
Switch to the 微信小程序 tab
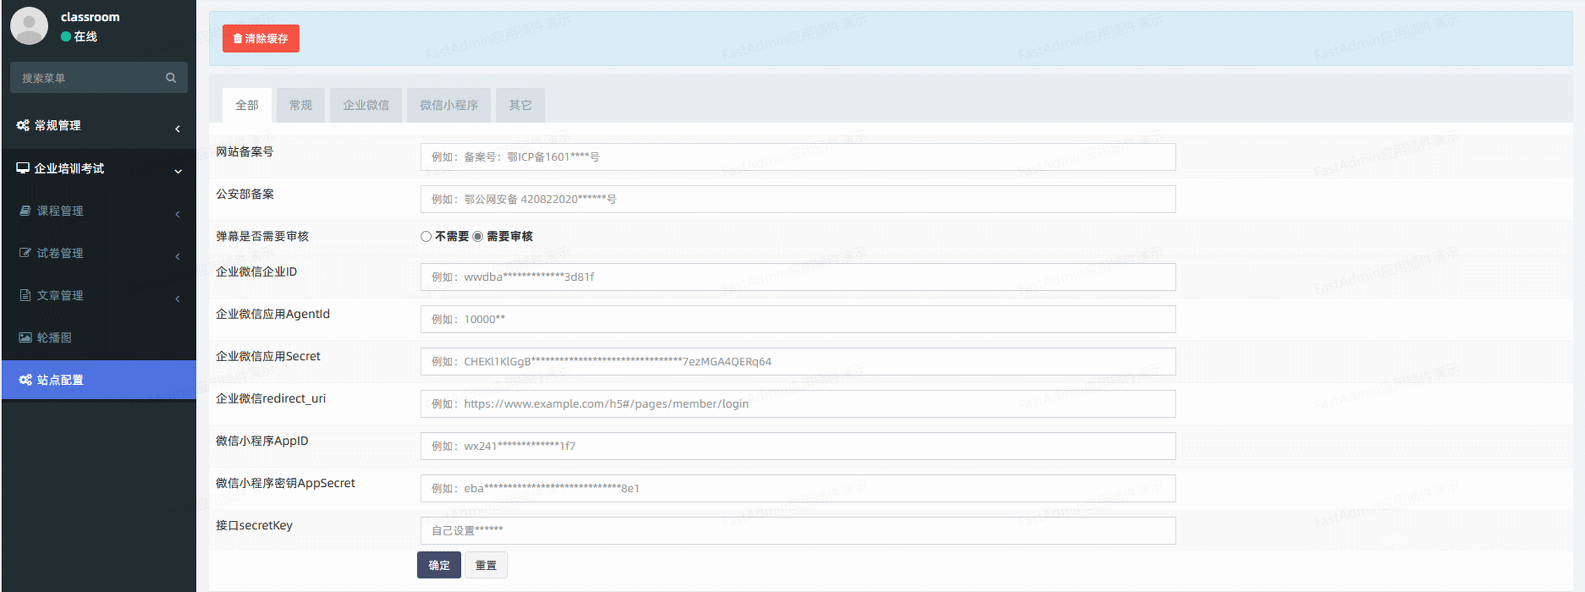coord(449,105)
